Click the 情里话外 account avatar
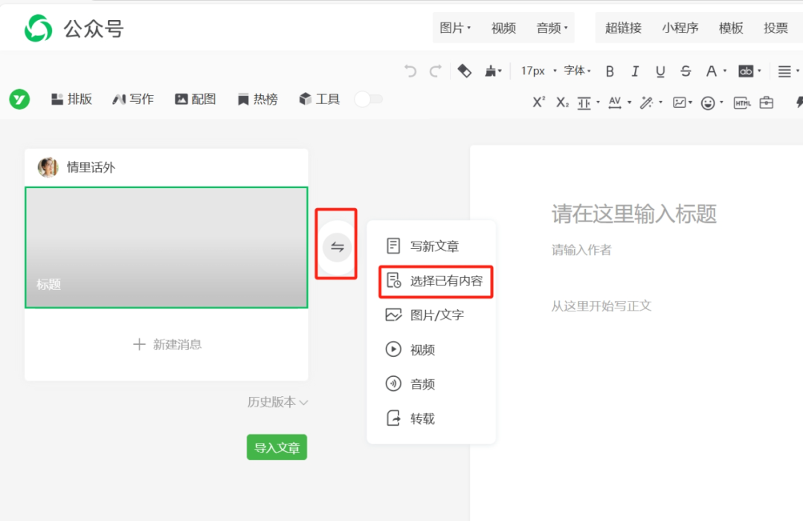The width and height of the screenshot is (803, 521). click(x=48, y=167)
